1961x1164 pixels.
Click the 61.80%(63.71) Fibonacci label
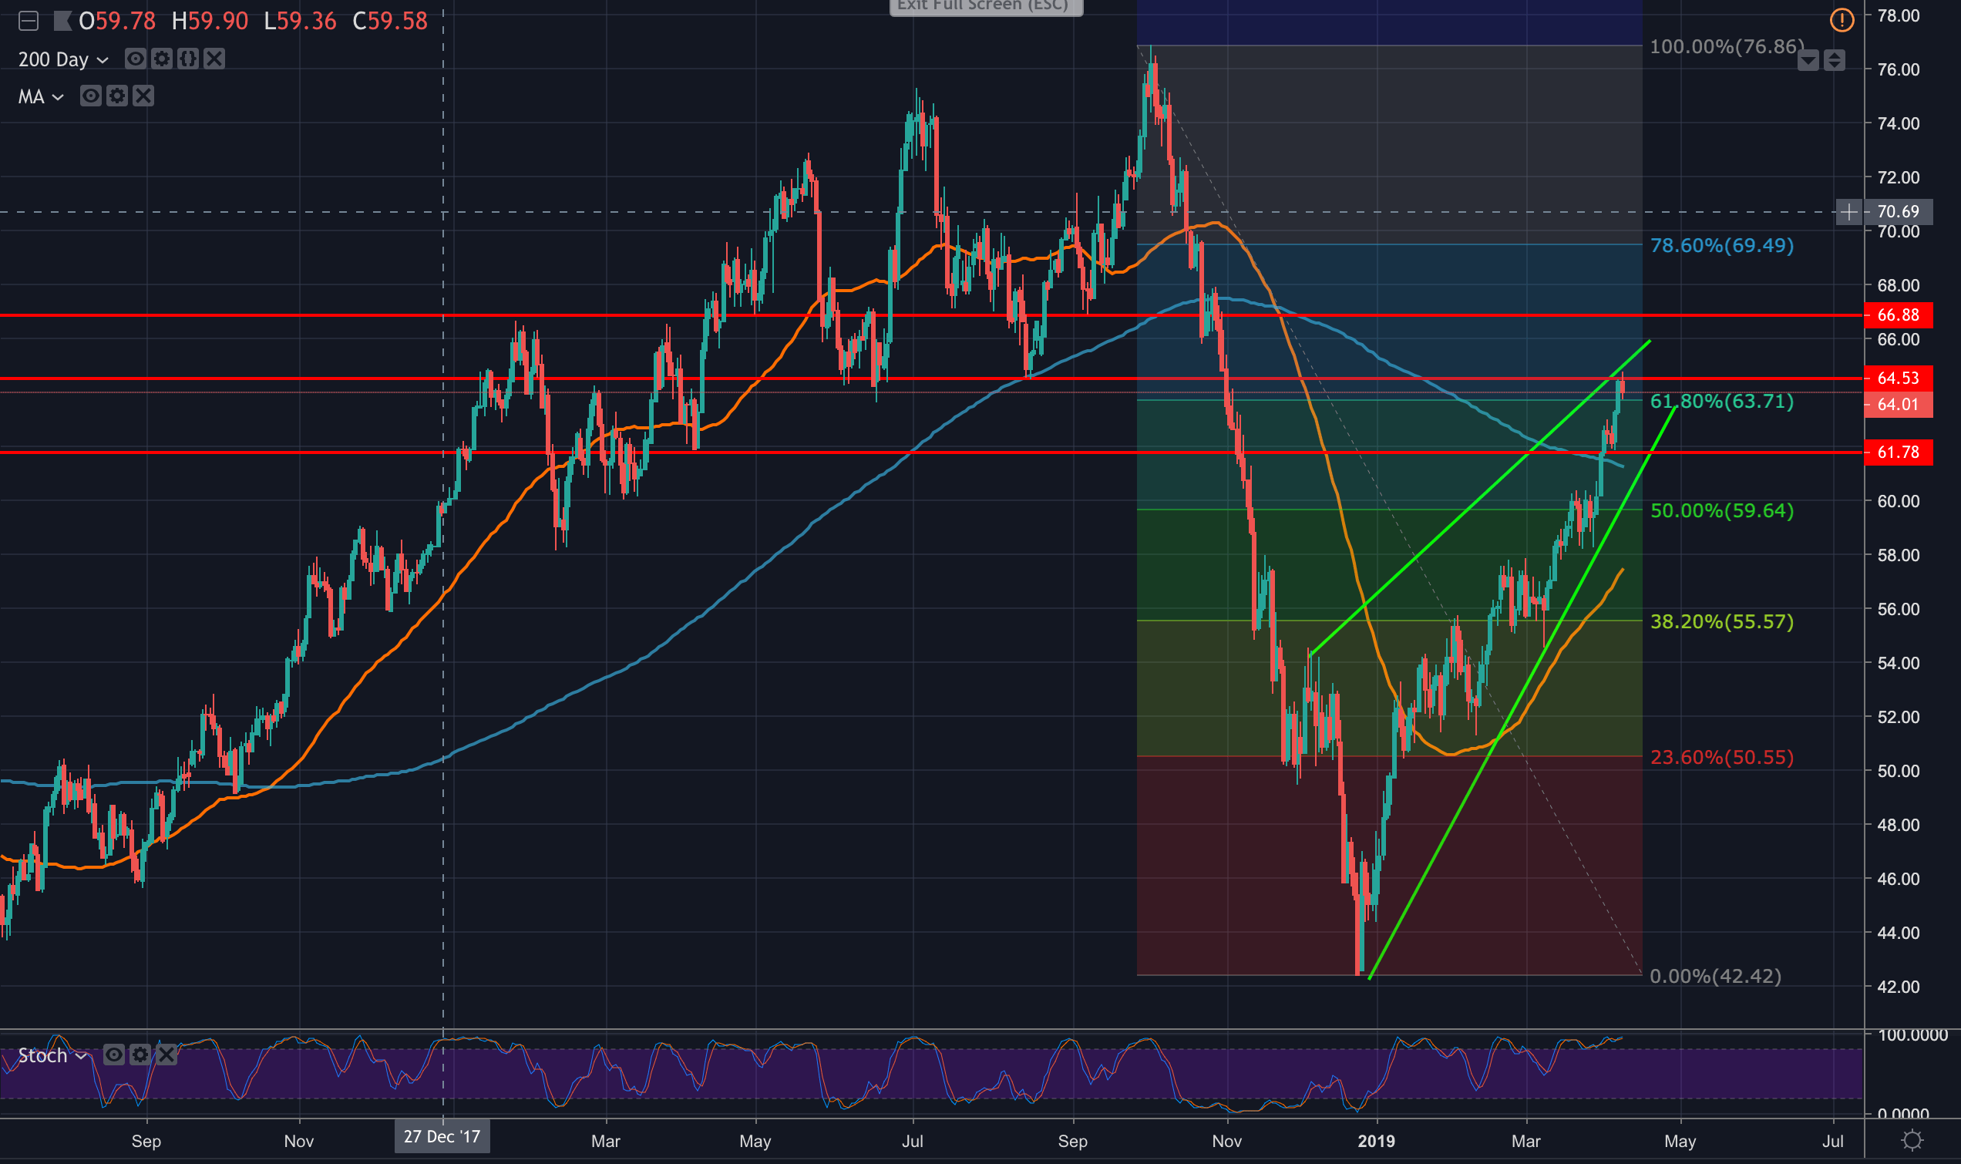(x=1722, y=402)
